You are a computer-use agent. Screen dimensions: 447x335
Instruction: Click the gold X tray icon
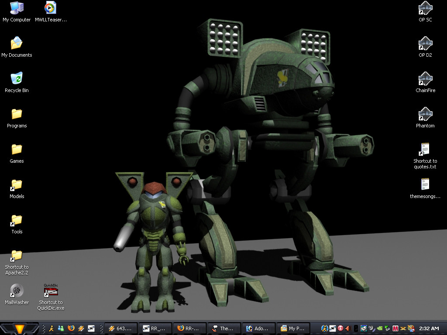[x=403, y=328]
